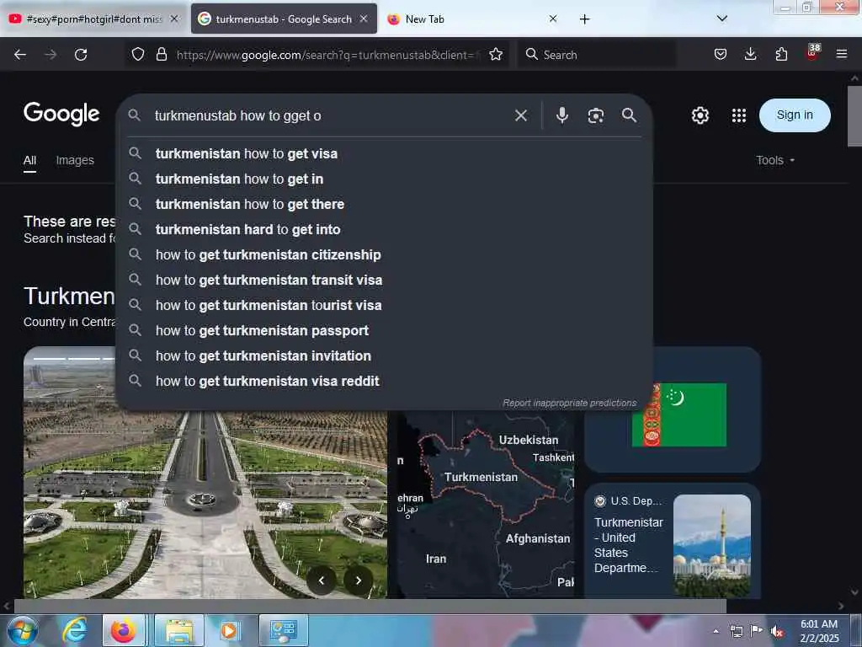862x647 pixels.
Task: Close the New Tab tab
Action: point(552,19)
